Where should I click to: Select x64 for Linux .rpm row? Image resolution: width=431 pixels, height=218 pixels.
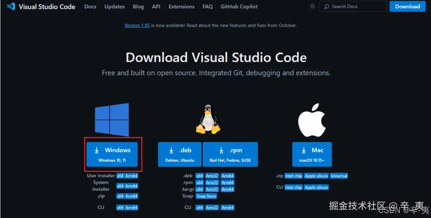(200, 183)
